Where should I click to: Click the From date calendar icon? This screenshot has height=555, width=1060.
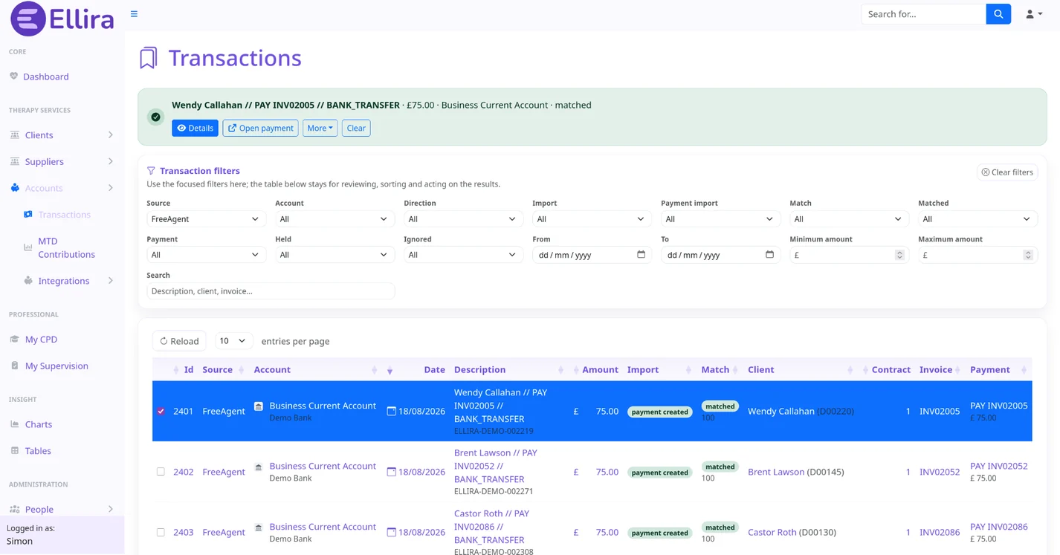click(641, 255)
